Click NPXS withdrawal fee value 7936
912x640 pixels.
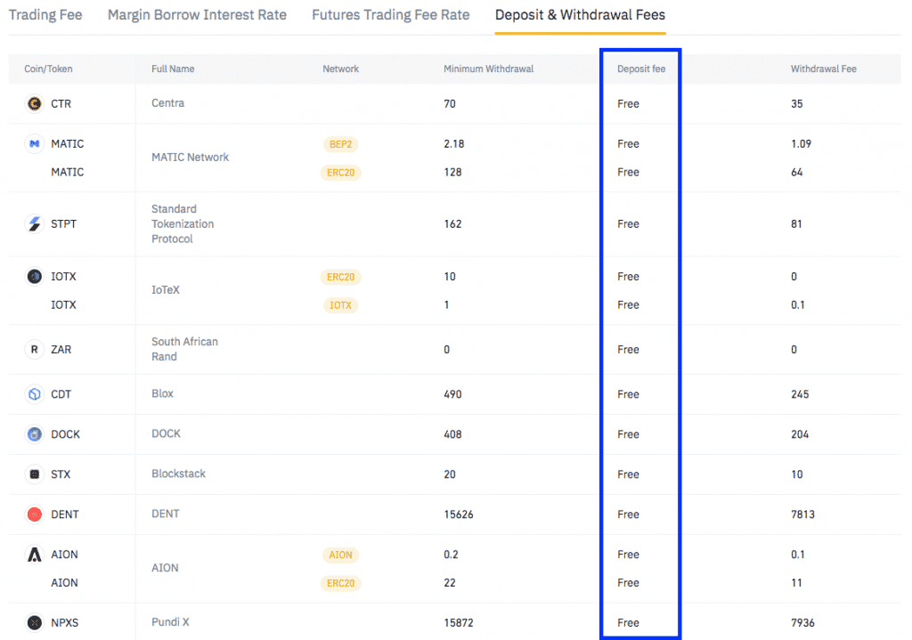(x=802, y=622)
